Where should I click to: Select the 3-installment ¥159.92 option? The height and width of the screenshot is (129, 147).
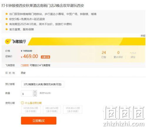pyautogui.click(x=31, y=110)
